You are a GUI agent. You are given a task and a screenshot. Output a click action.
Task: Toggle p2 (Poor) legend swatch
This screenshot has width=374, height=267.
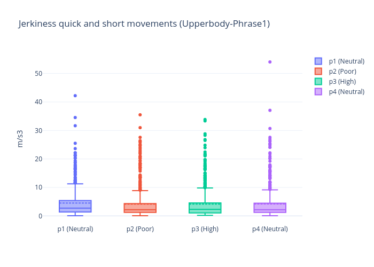pos(318,72)
